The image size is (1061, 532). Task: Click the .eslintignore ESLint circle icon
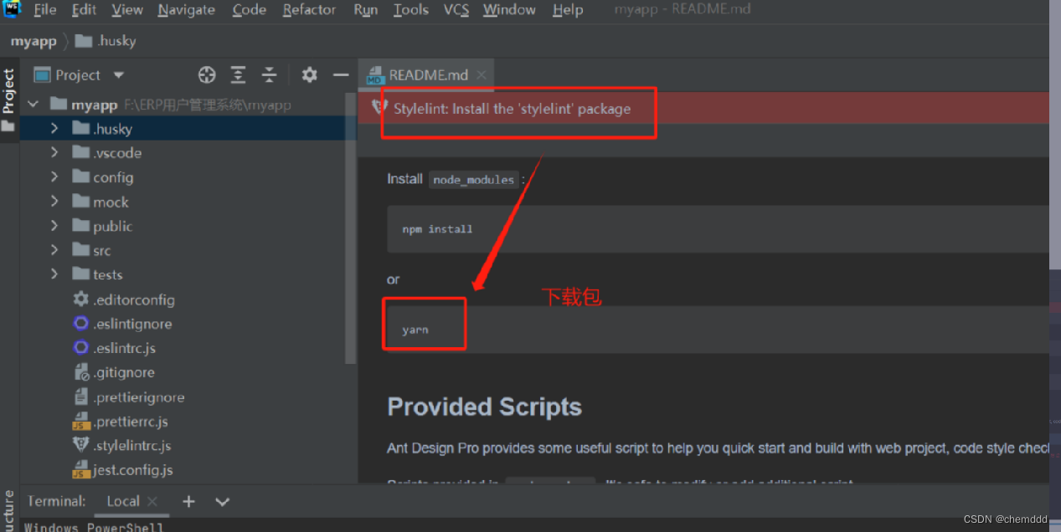(80, 324)
